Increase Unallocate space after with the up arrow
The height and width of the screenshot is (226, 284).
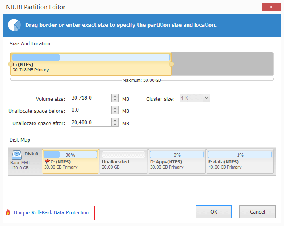coord(115,120)
